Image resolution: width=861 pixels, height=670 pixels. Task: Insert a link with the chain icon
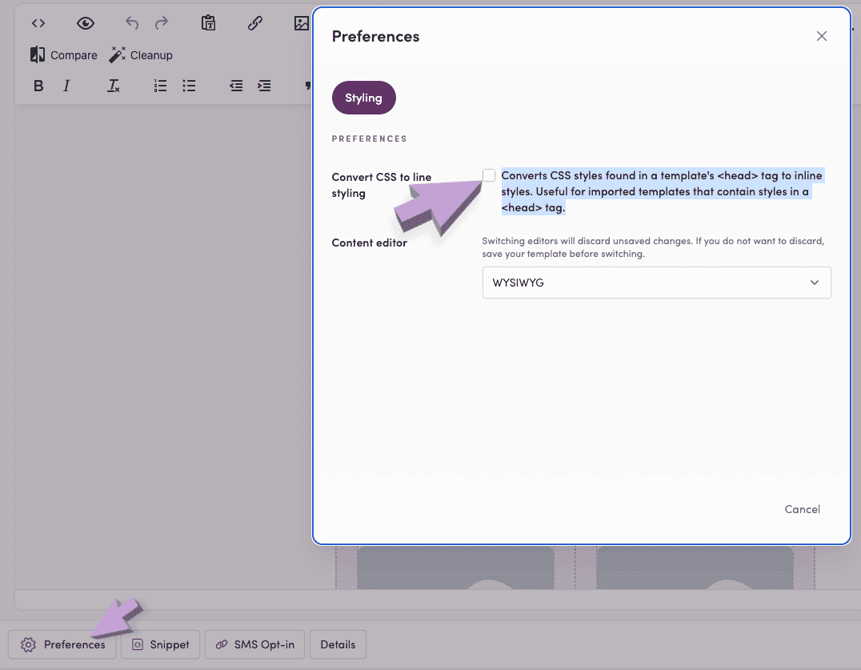(x=254, y=23)
